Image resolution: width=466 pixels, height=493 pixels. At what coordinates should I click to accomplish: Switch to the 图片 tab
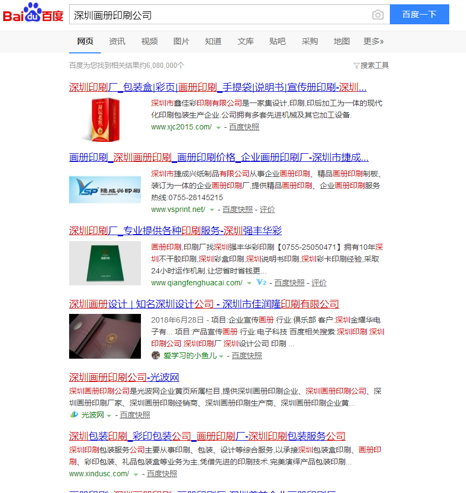click(181, 42)
